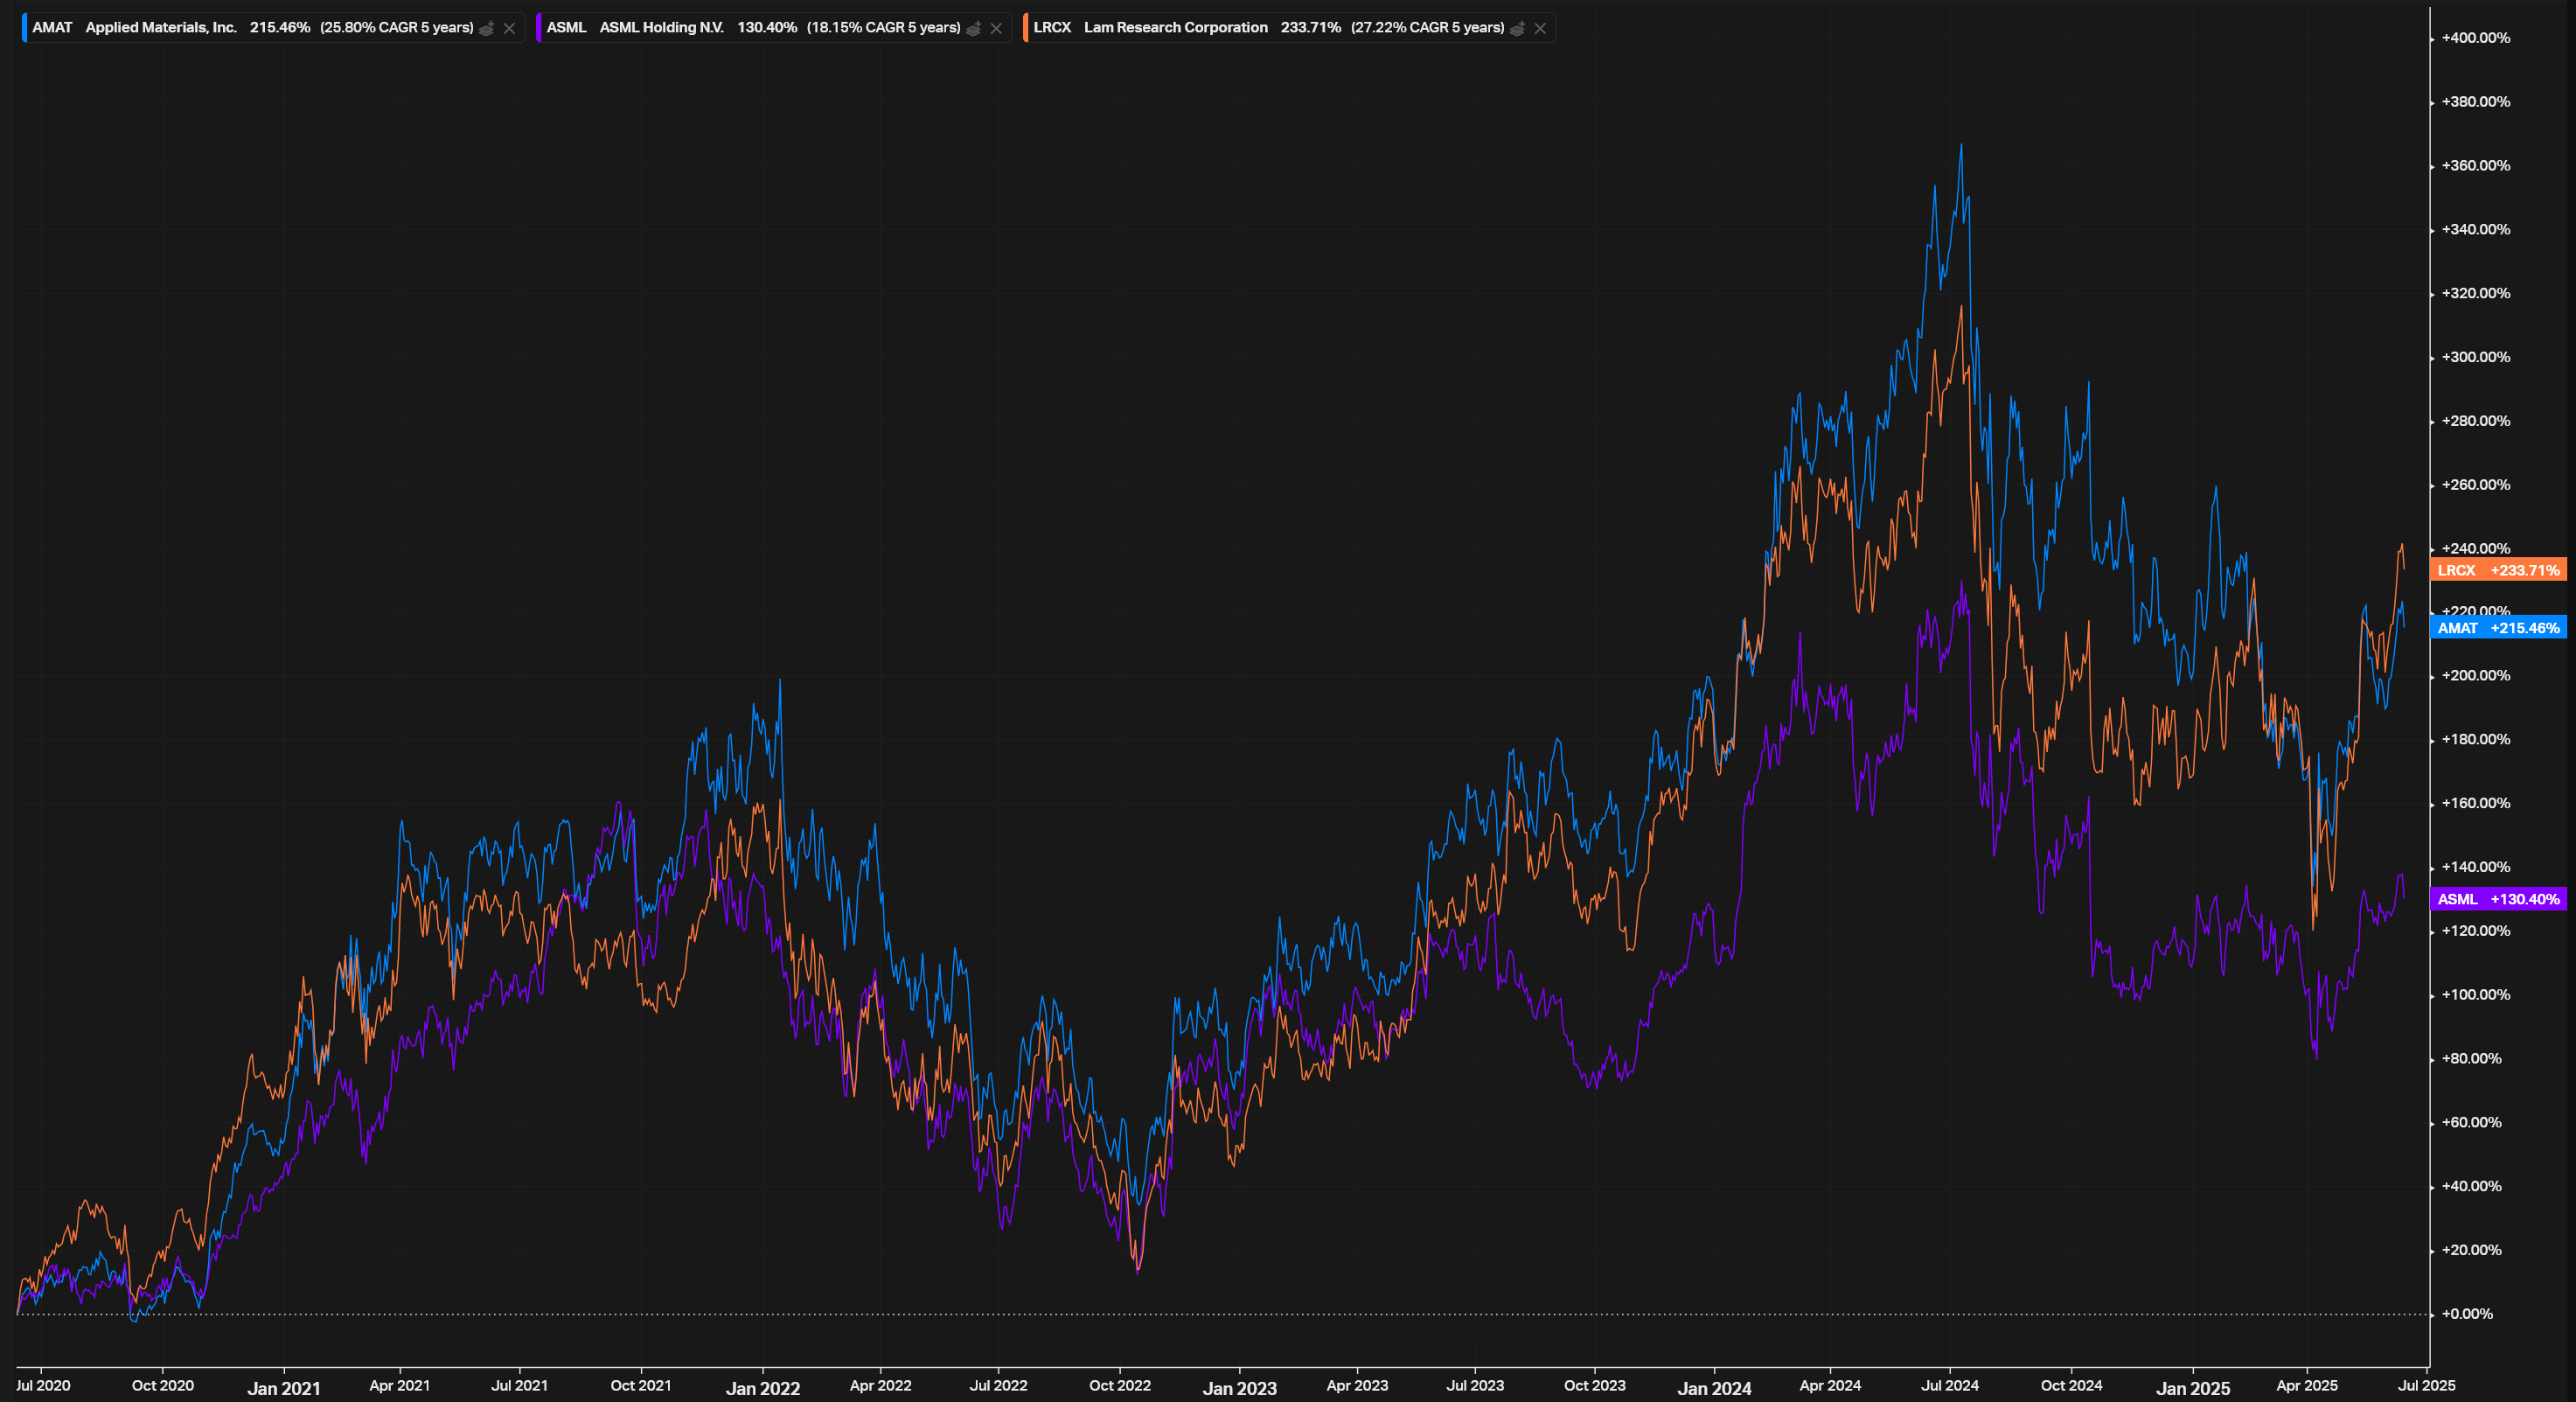Viewport: 2576px width, 1402px height.
Task: Click the Jan 2021 time axis label
Action: pos(284,1388)
